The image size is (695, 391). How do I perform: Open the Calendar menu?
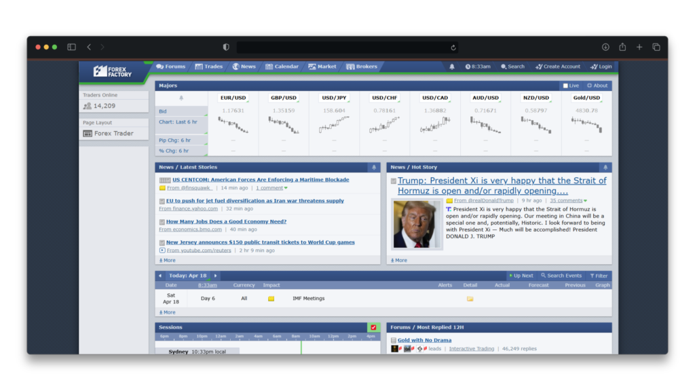[282, 67]
